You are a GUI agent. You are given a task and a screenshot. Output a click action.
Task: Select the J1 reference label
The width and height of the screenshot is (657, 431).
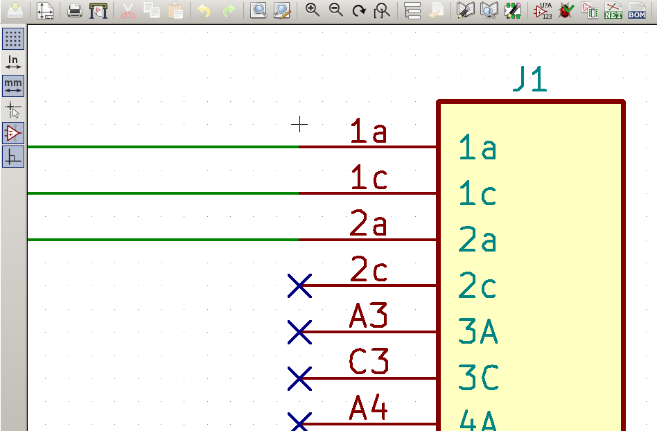(x=530, y=79)
